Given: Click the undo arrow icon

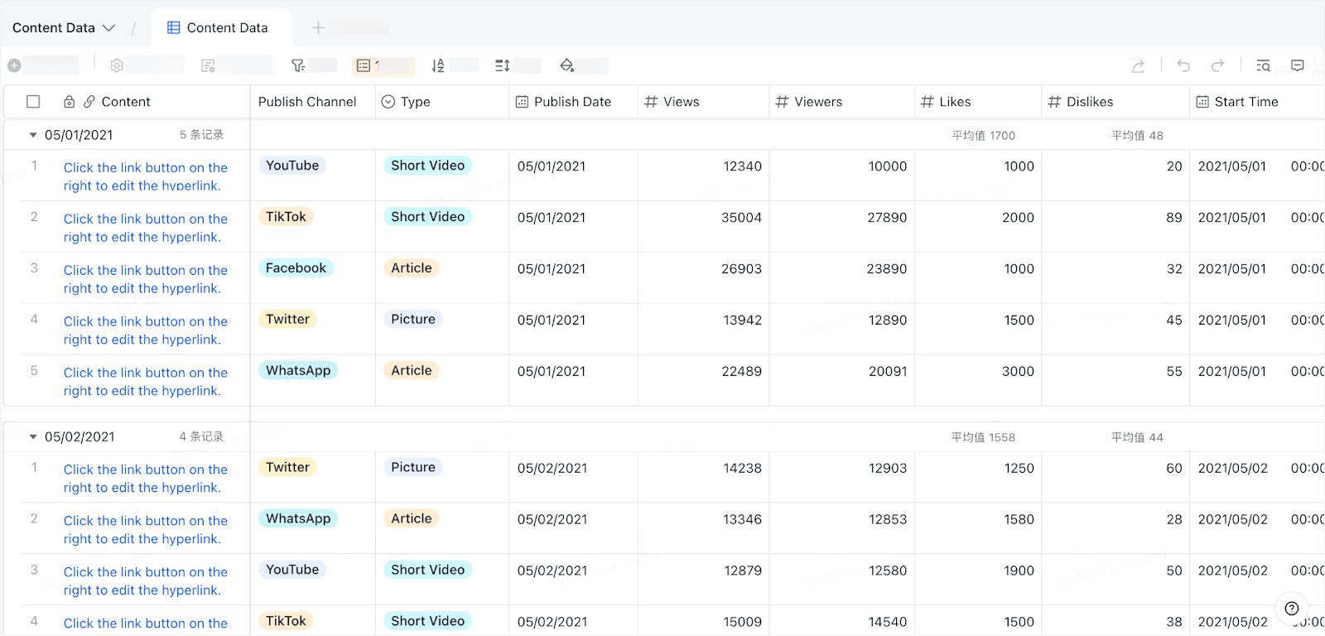Looking at the screenshot, I should [x=1183, y=66].
